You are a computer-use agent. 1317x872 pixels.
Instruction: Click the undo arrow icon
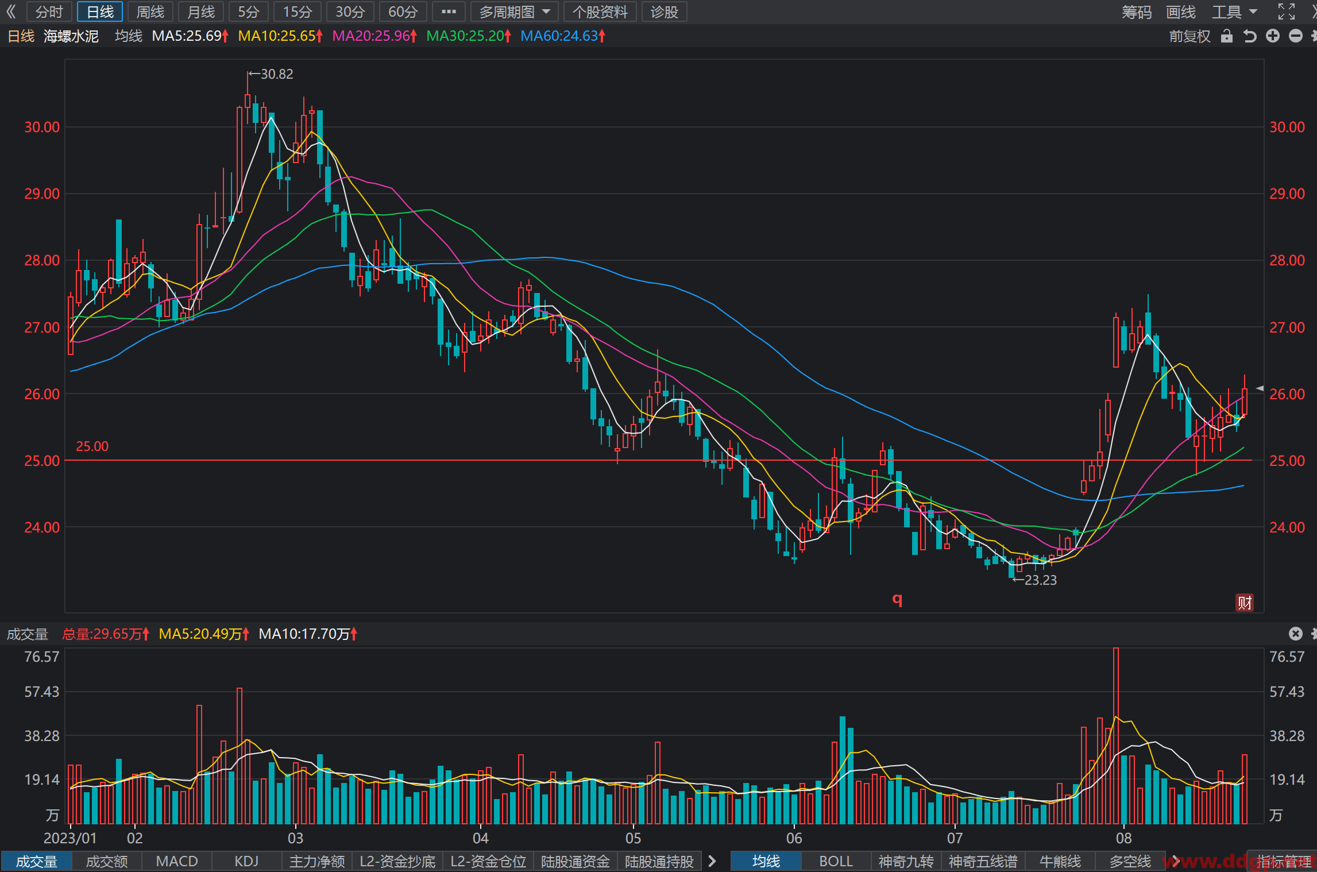1250,36
